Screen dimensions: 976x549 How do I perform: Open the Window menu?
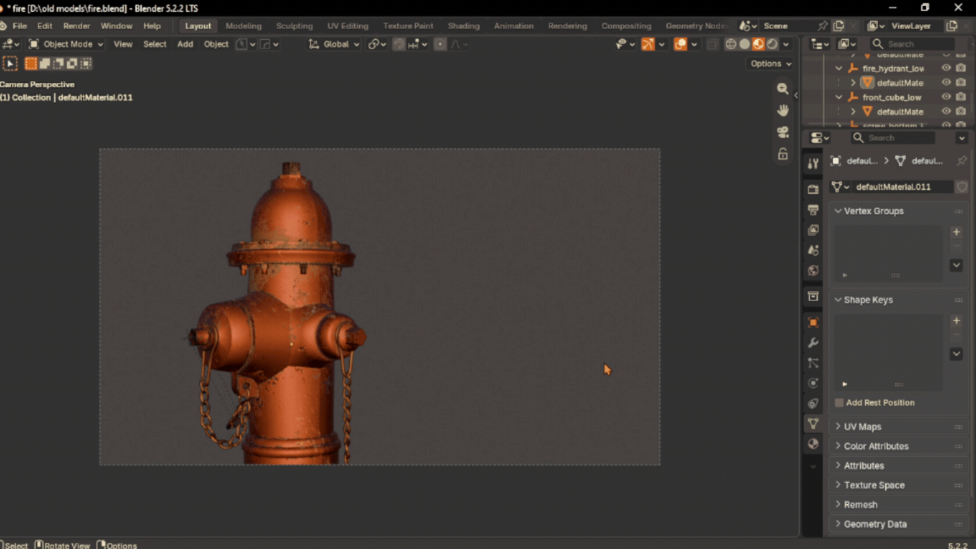pos(116,26)
